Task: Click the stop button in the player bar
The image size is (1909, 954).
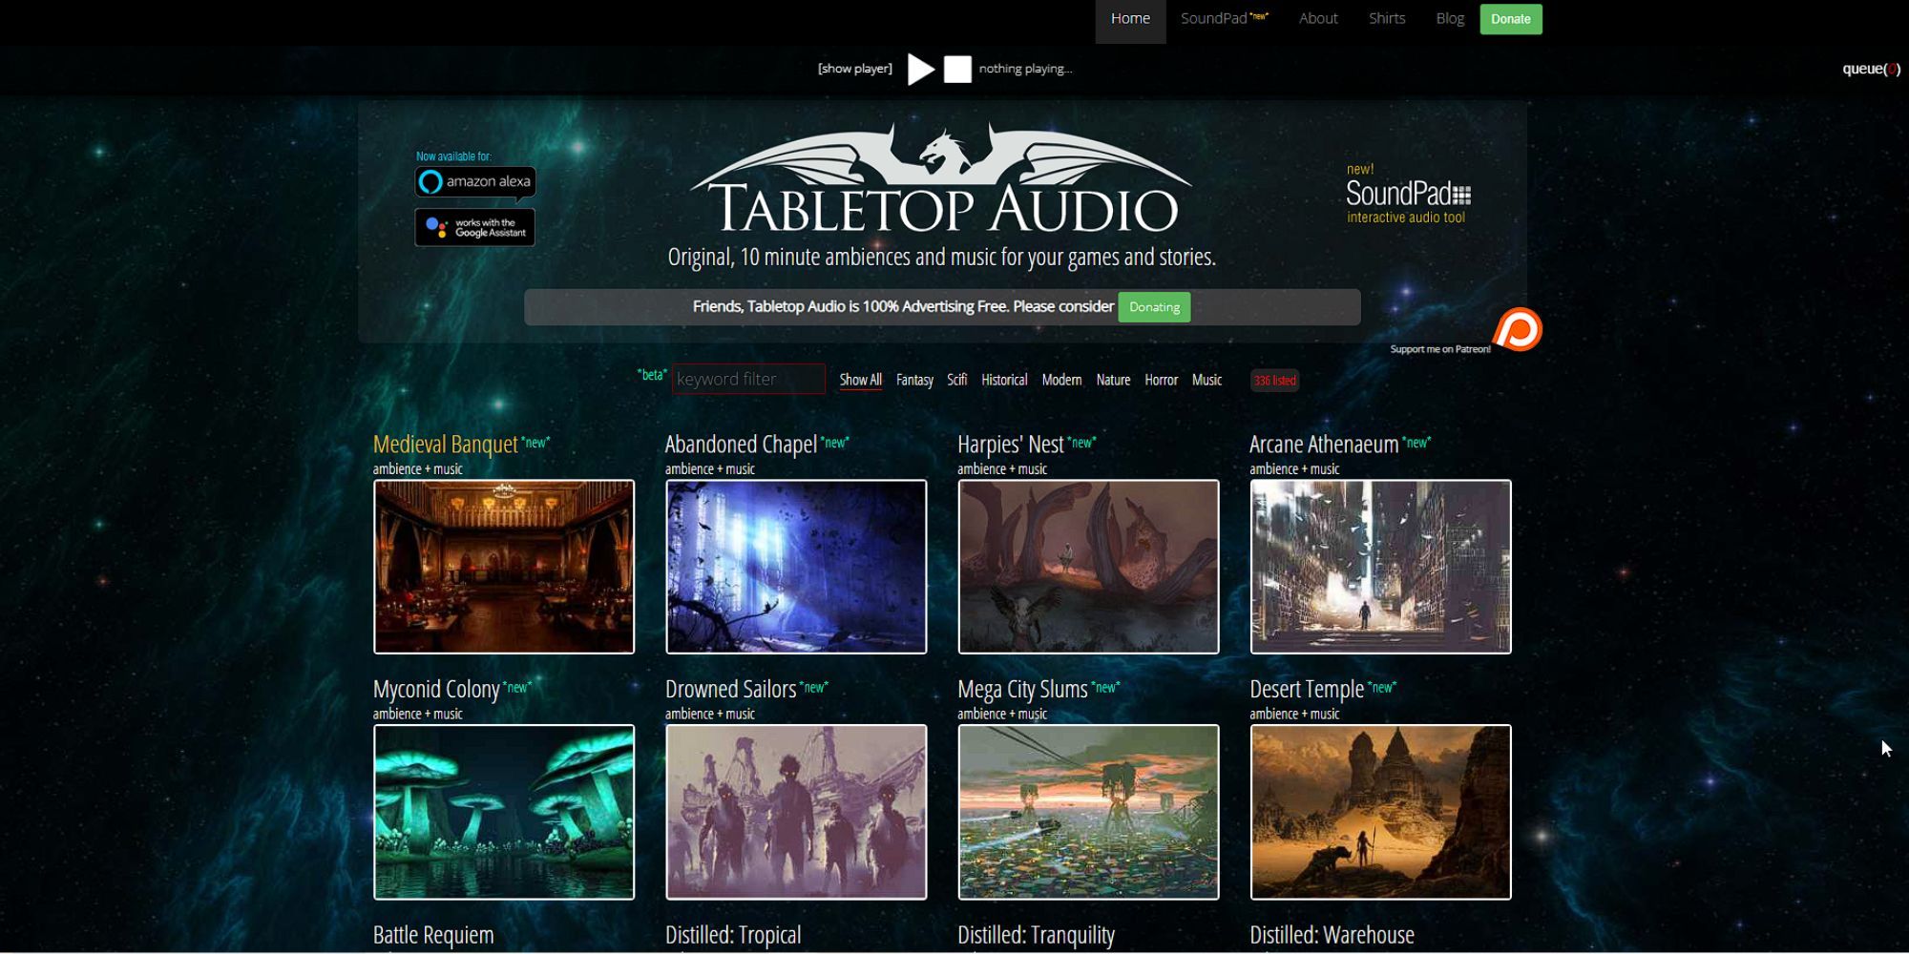Action: pyautogui.click(x=957, y=69)
